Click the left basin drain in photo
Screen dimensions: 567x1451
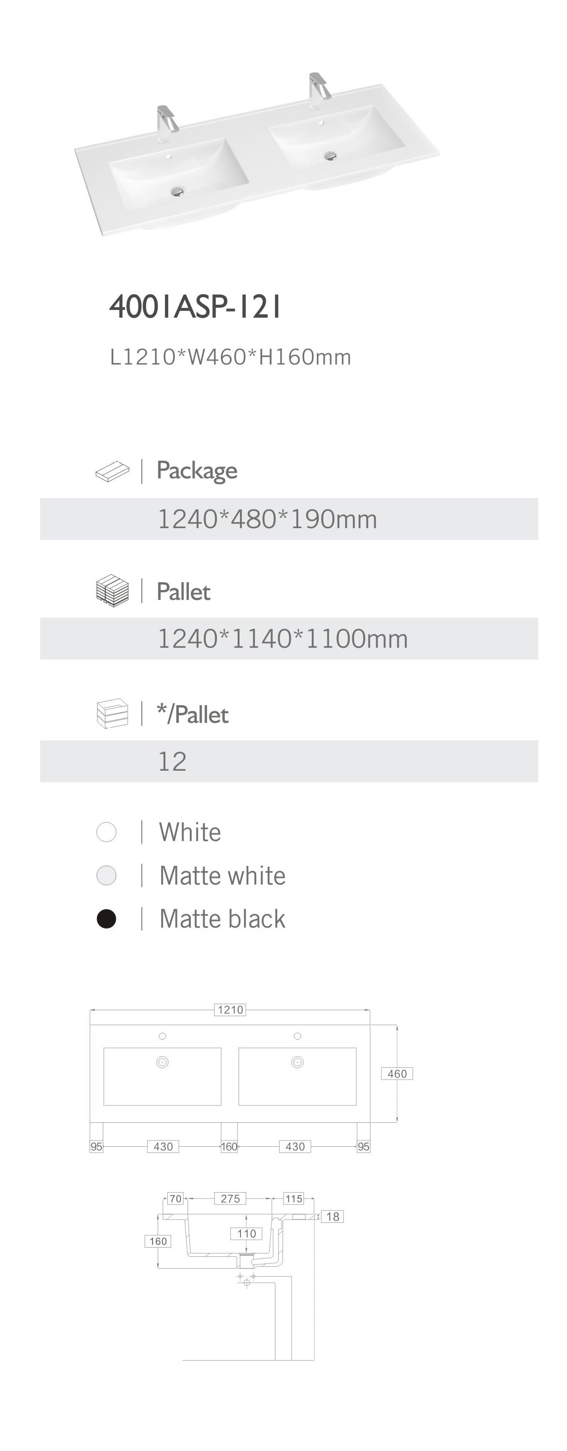[177, 191]
